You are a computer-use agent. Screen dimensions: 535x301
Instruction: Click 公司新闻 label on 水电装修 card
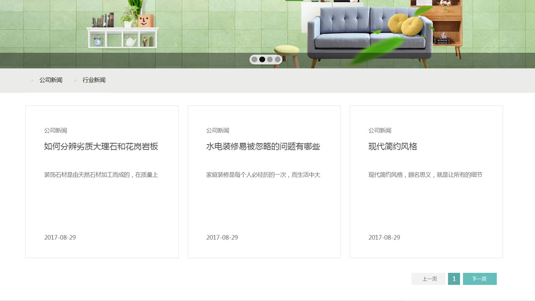click(x=218, y=131)
